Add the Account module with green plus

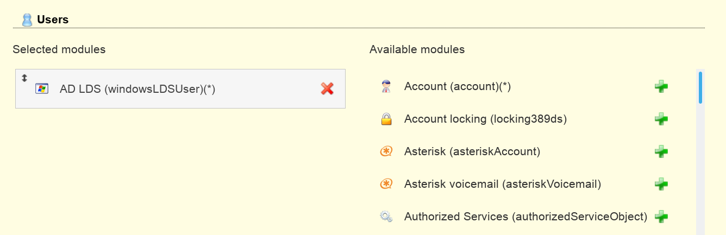point(661,87)
